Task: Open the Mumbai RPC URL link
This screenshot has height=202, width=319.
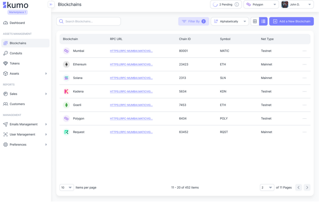Action: click(131, 51)
